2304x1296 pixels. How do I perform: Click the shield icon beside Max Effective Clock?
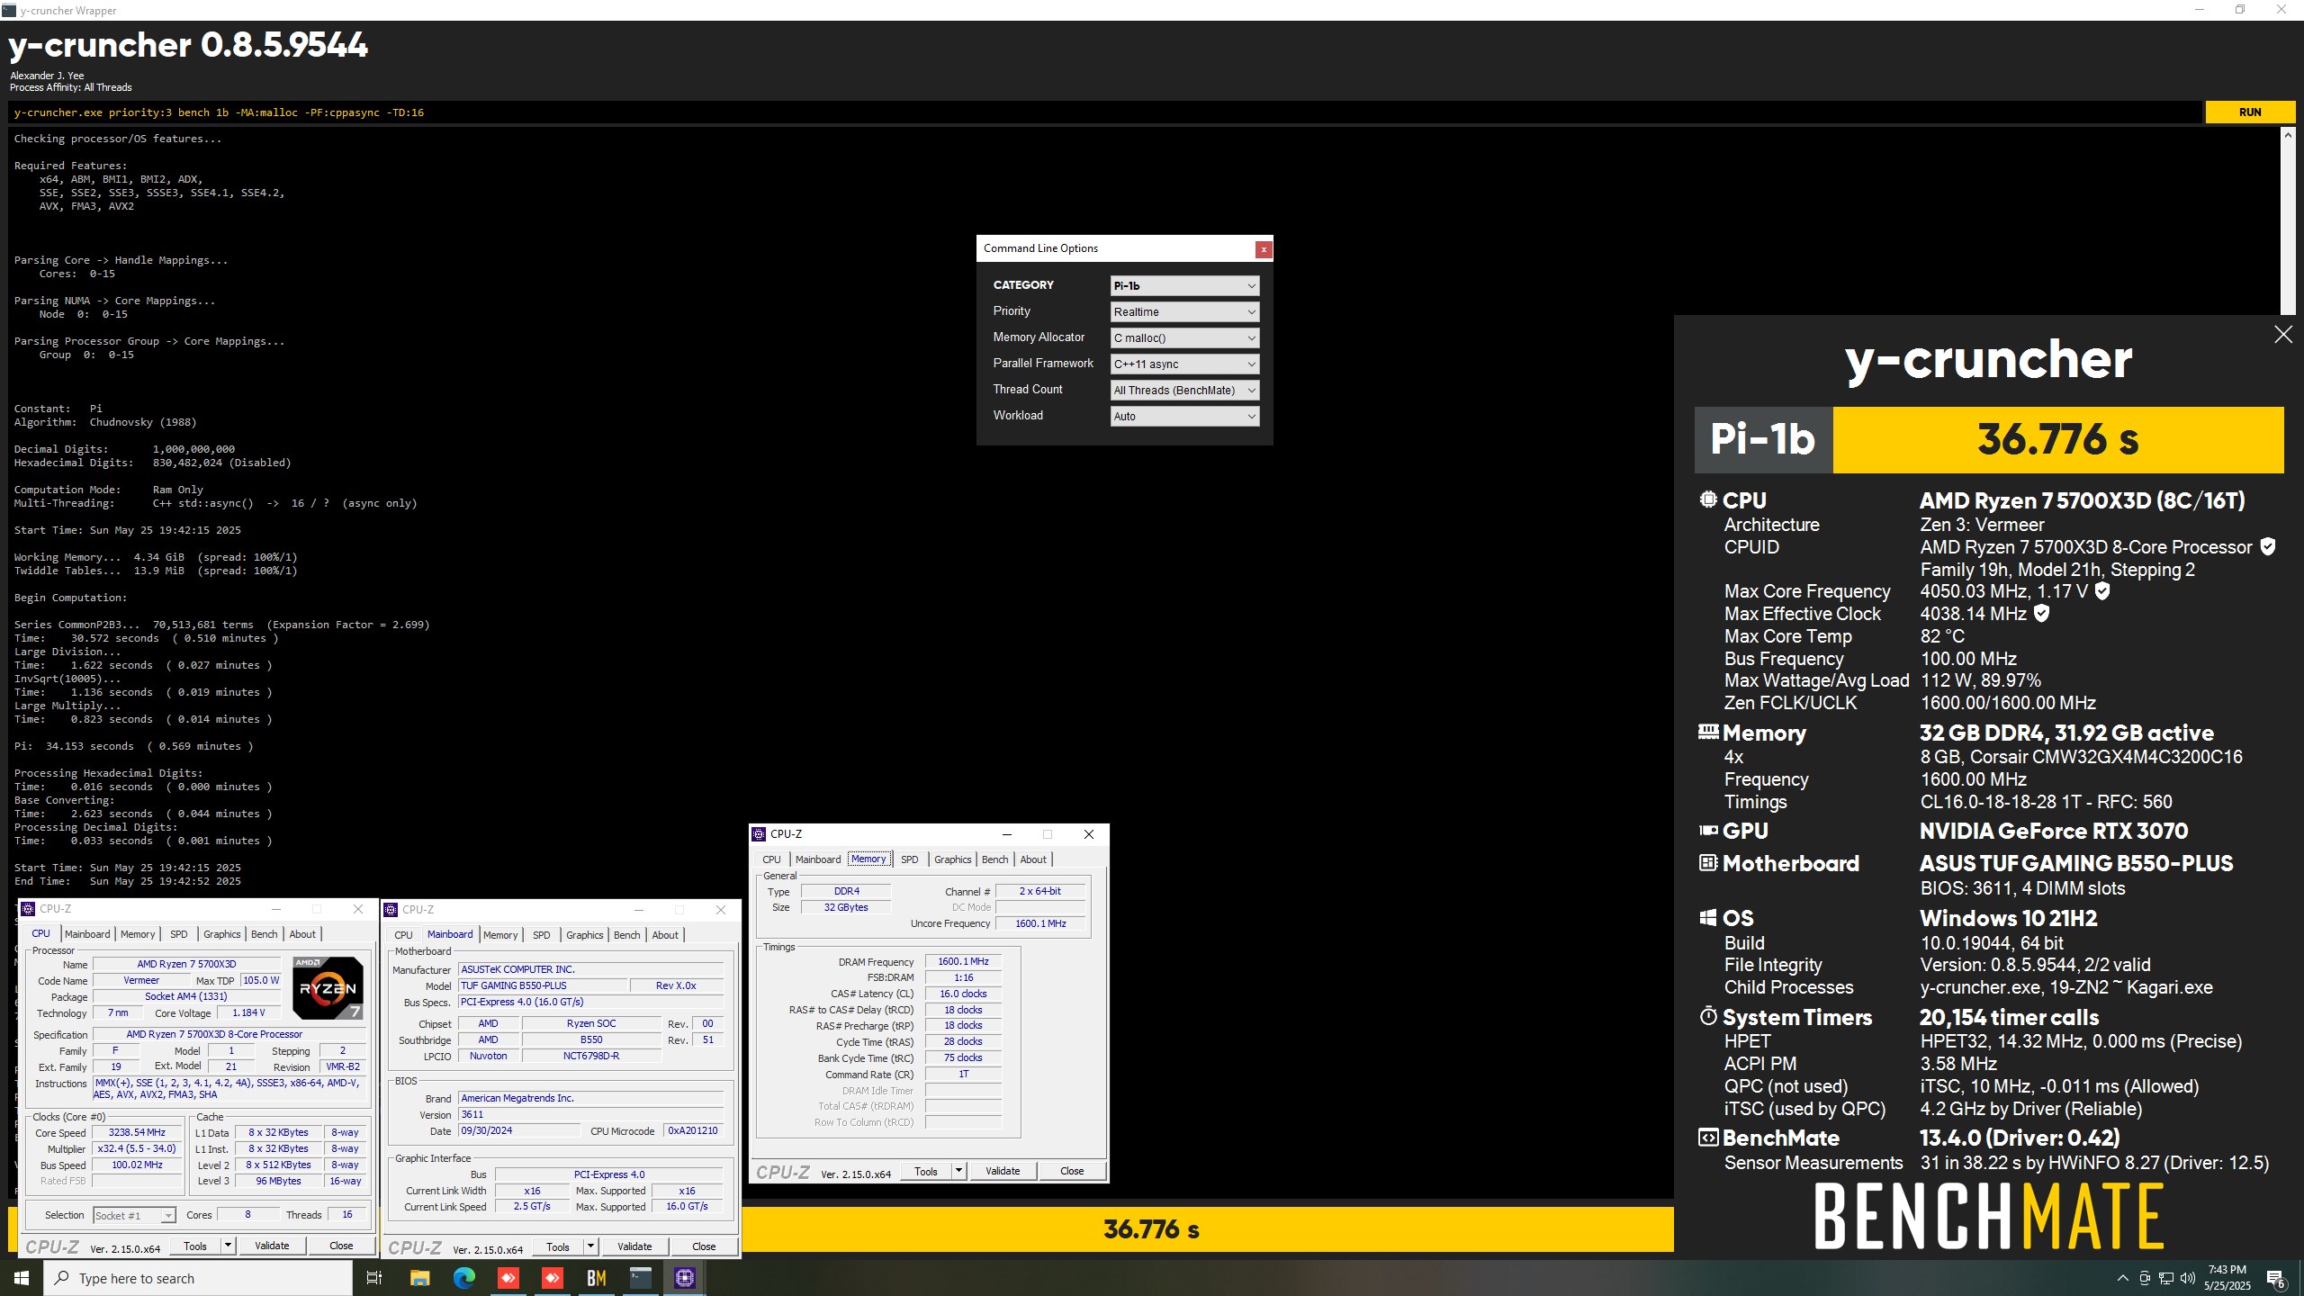(x=2042, y=614)
